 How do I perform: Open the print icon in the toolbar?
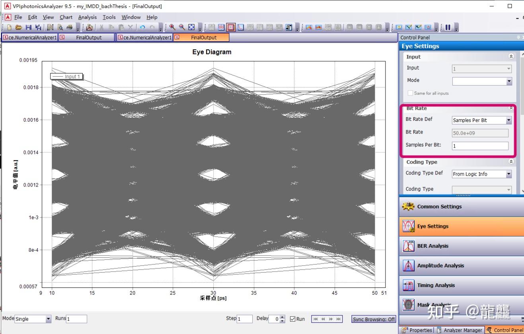(69, 27)
